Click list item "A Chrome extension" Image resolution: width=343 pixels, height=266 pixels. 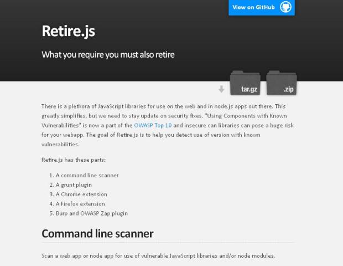pos(81,194)
